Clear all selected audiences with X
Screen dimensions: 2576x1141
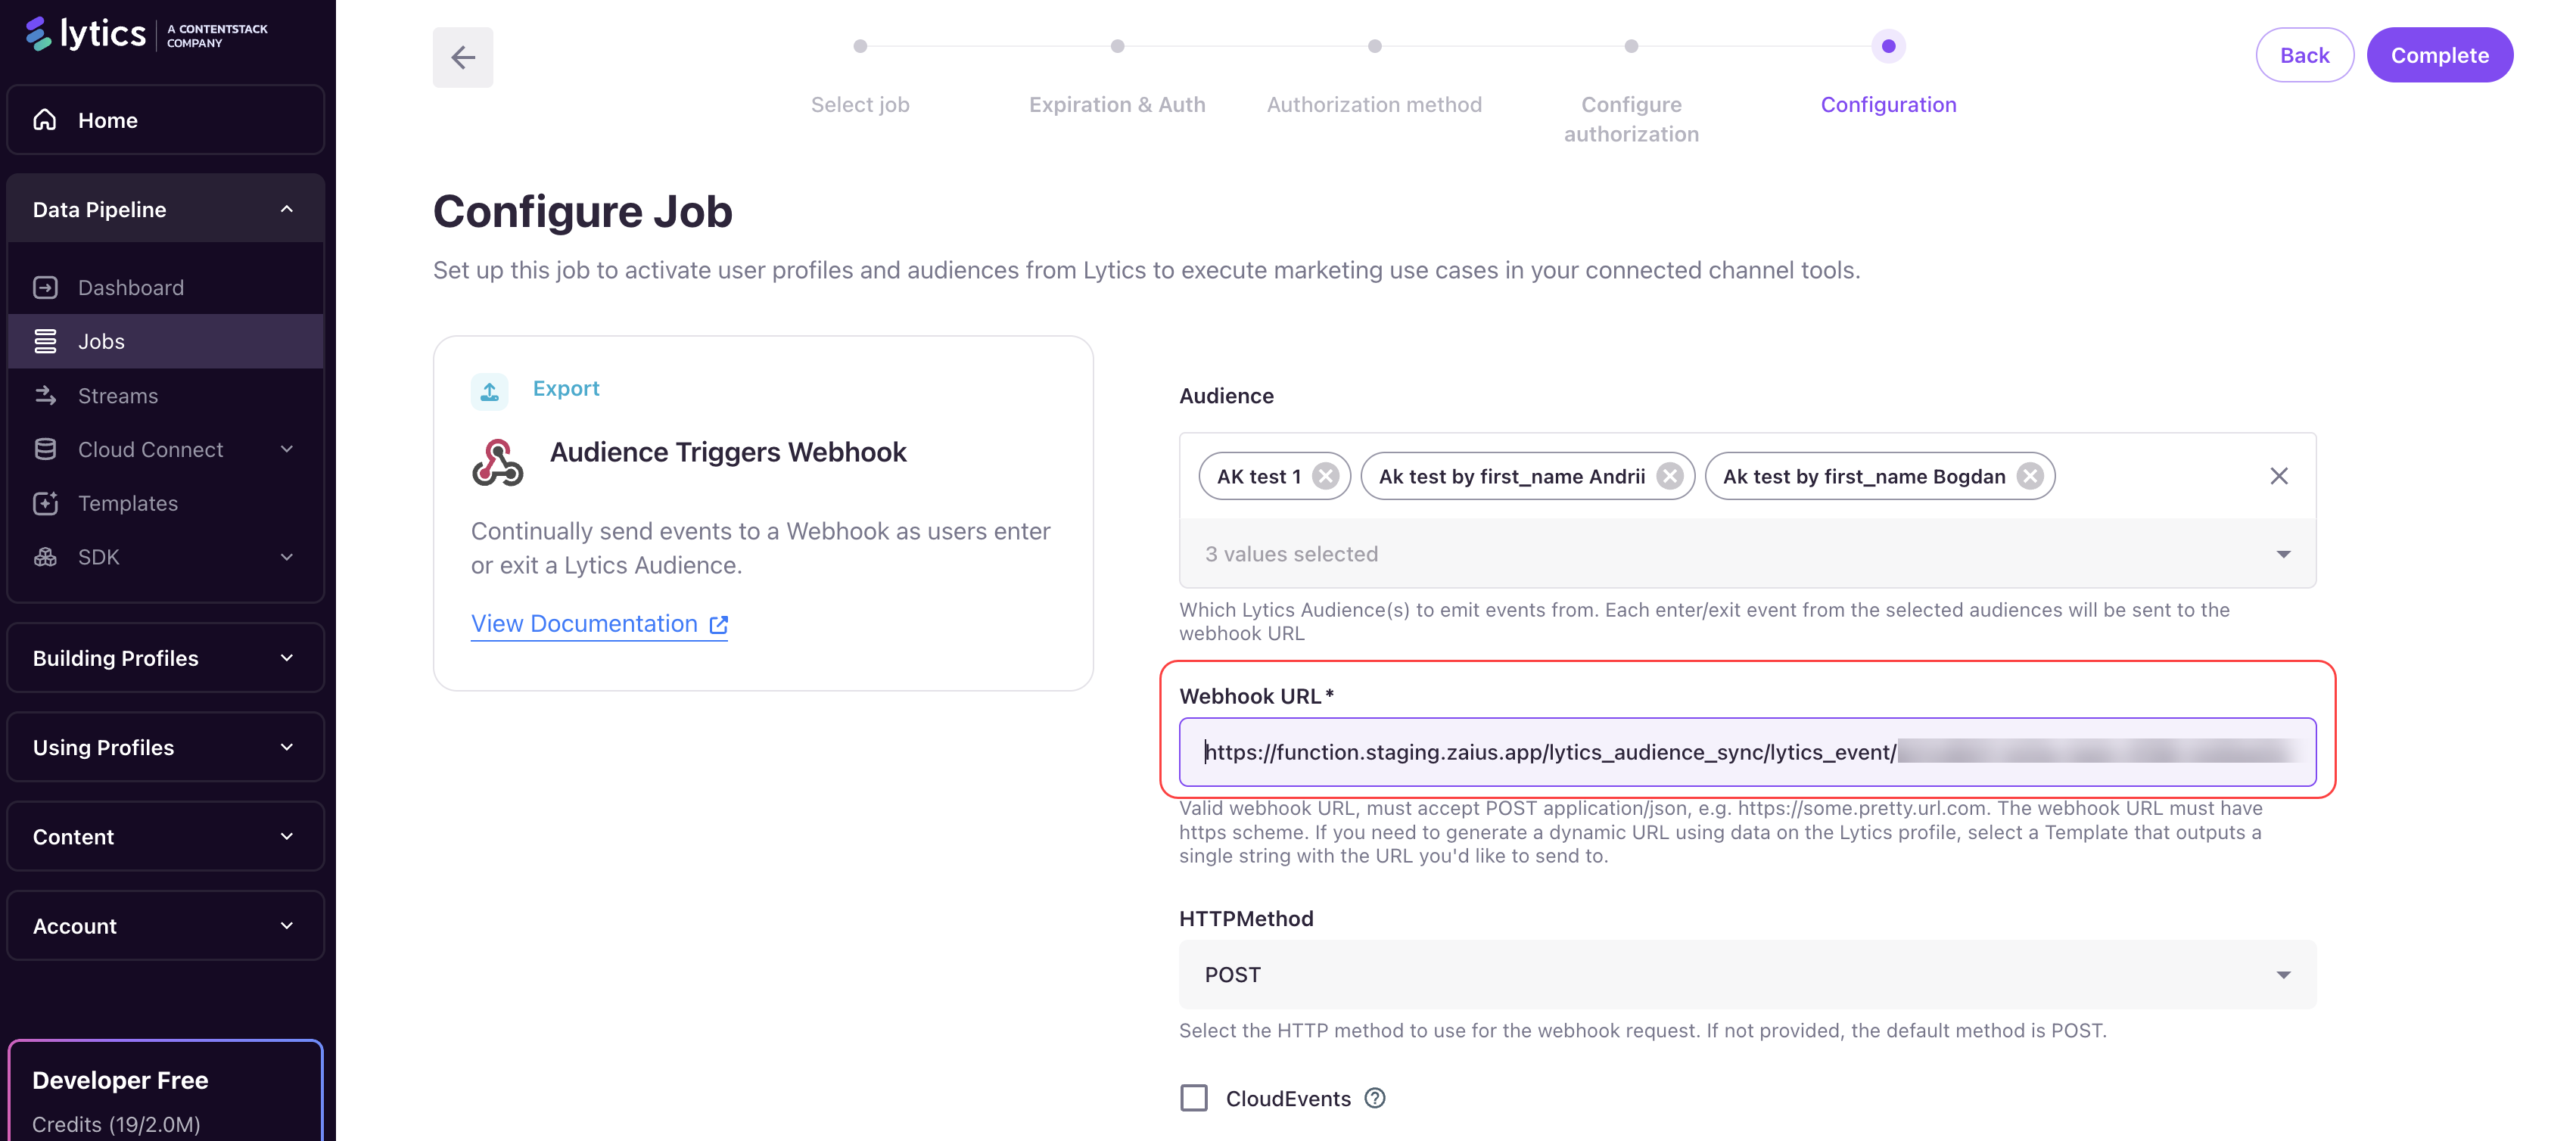(x=2278, y=476)
